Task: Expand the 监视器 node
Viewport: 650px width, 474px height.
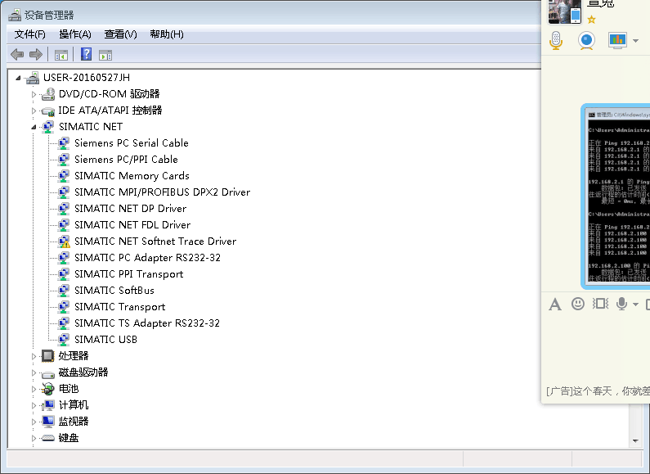Action: tap(34, 422)
